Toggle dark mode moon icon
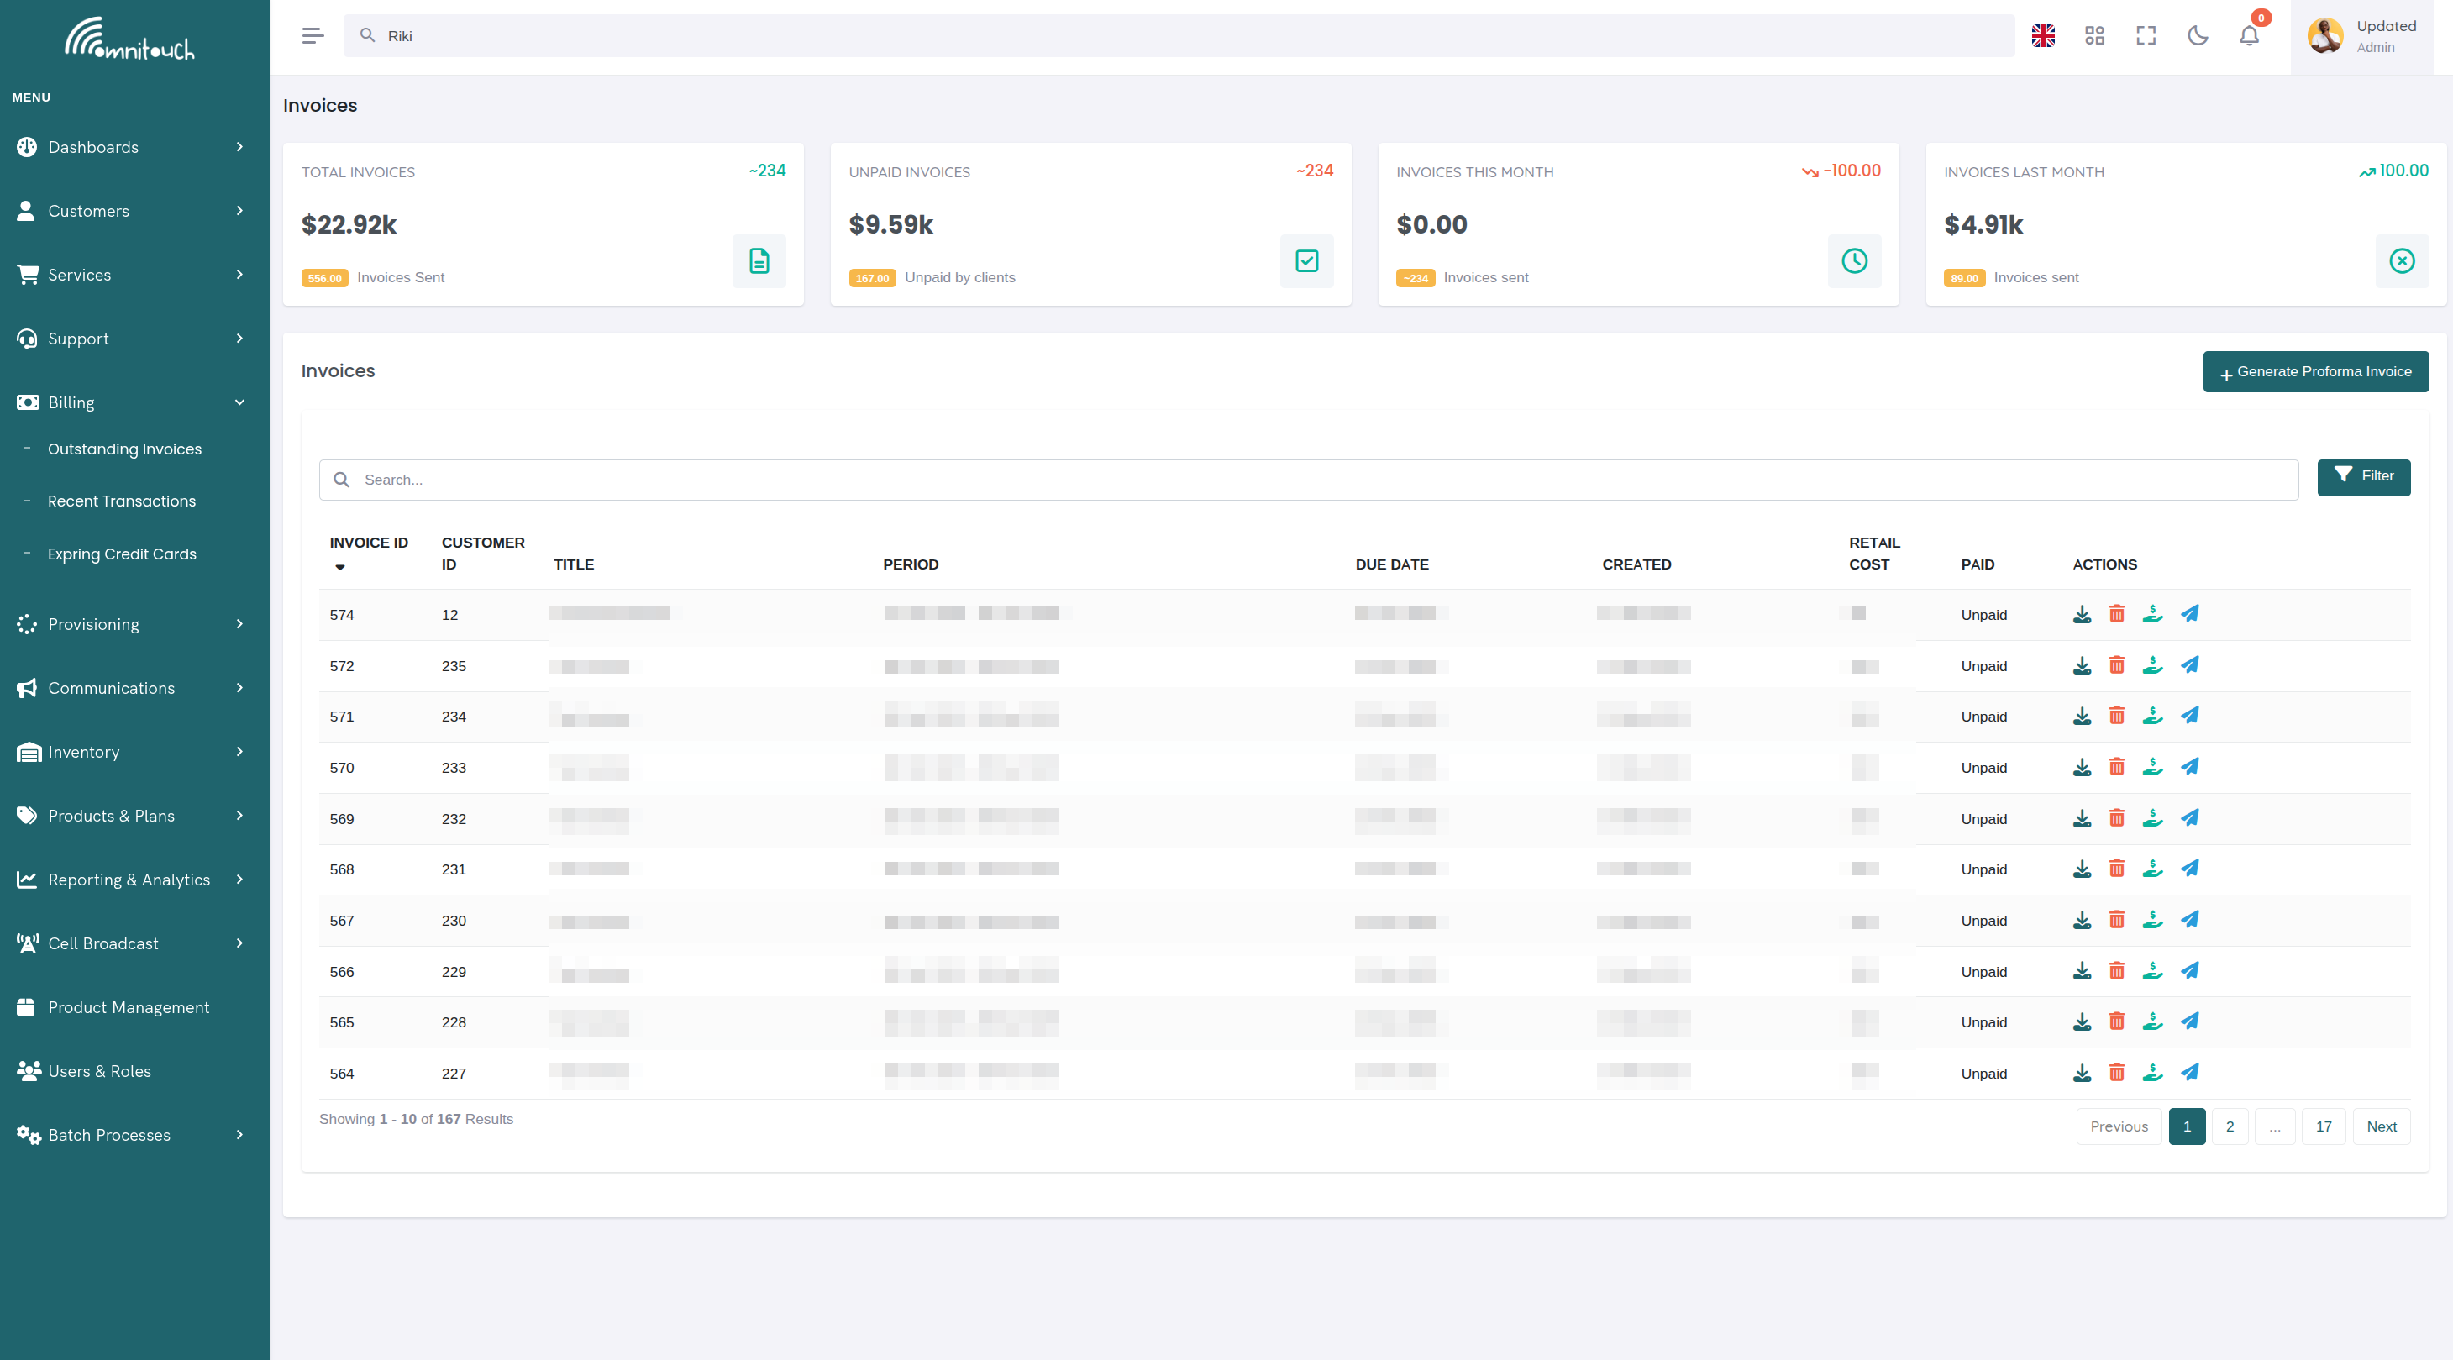Image resolution: width=2453 pixels, height=1360 pixels. click(x=2197, y=36)
